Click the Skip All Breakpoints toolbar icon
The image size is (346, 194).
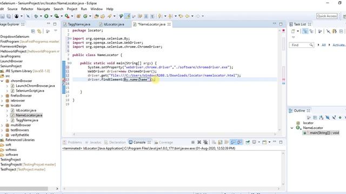click(x=28, y=16)
